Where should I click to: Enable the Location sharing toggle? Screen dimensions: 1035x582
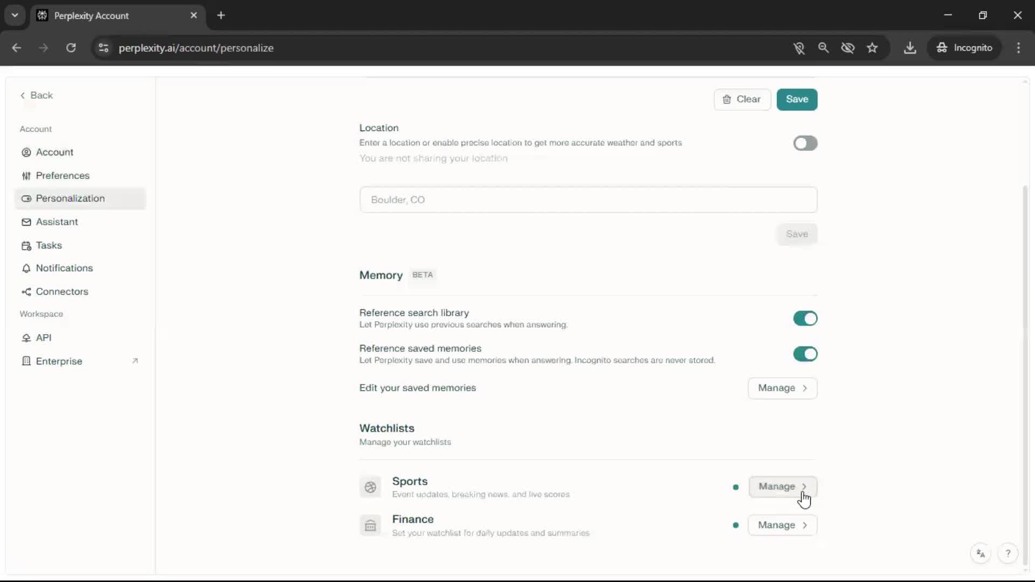[x=805, y=143]
